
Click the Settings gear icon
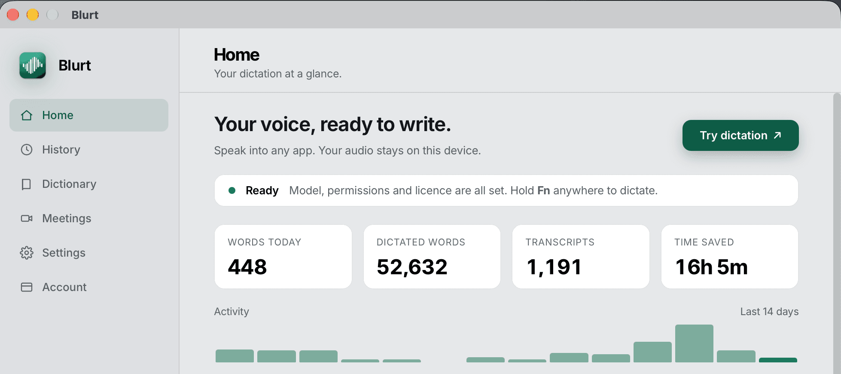(x=27, y=253)
